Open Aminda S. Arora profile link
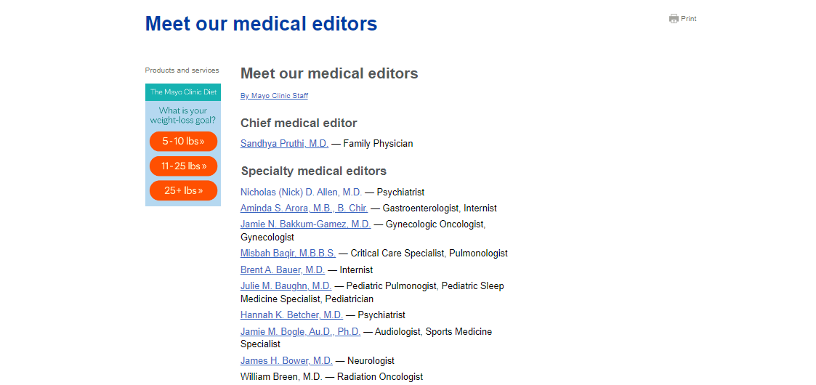816x385 pixels. [x=304, y=208]
